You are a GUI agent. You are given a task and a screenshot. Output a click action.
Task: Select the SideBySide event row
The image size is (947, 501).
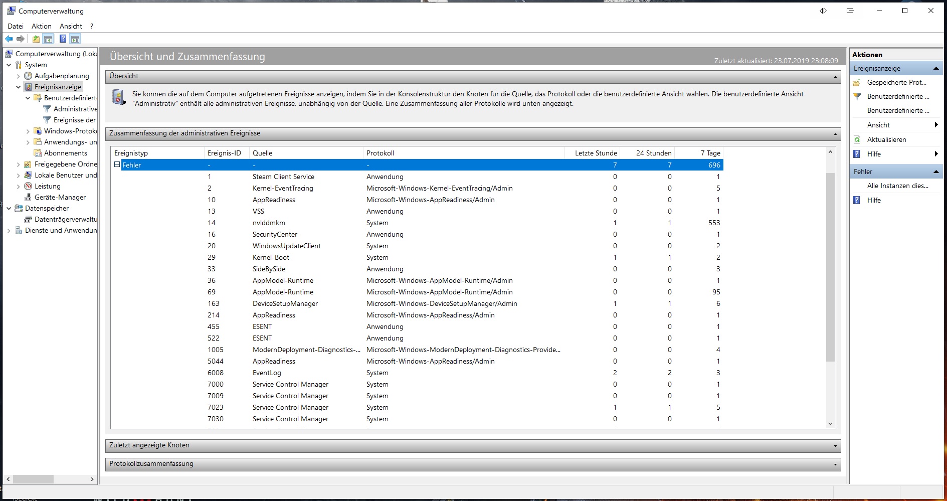[417, 269]
